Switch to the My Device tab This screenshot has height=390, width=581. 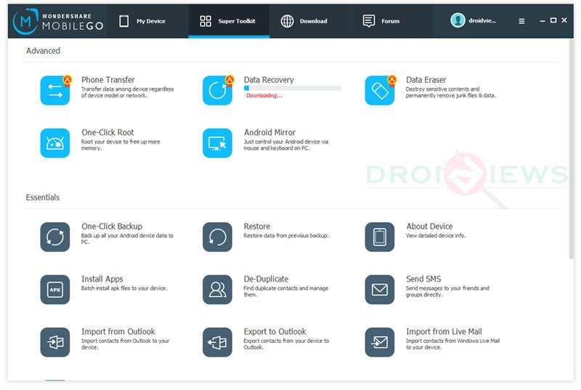[147, 21]
